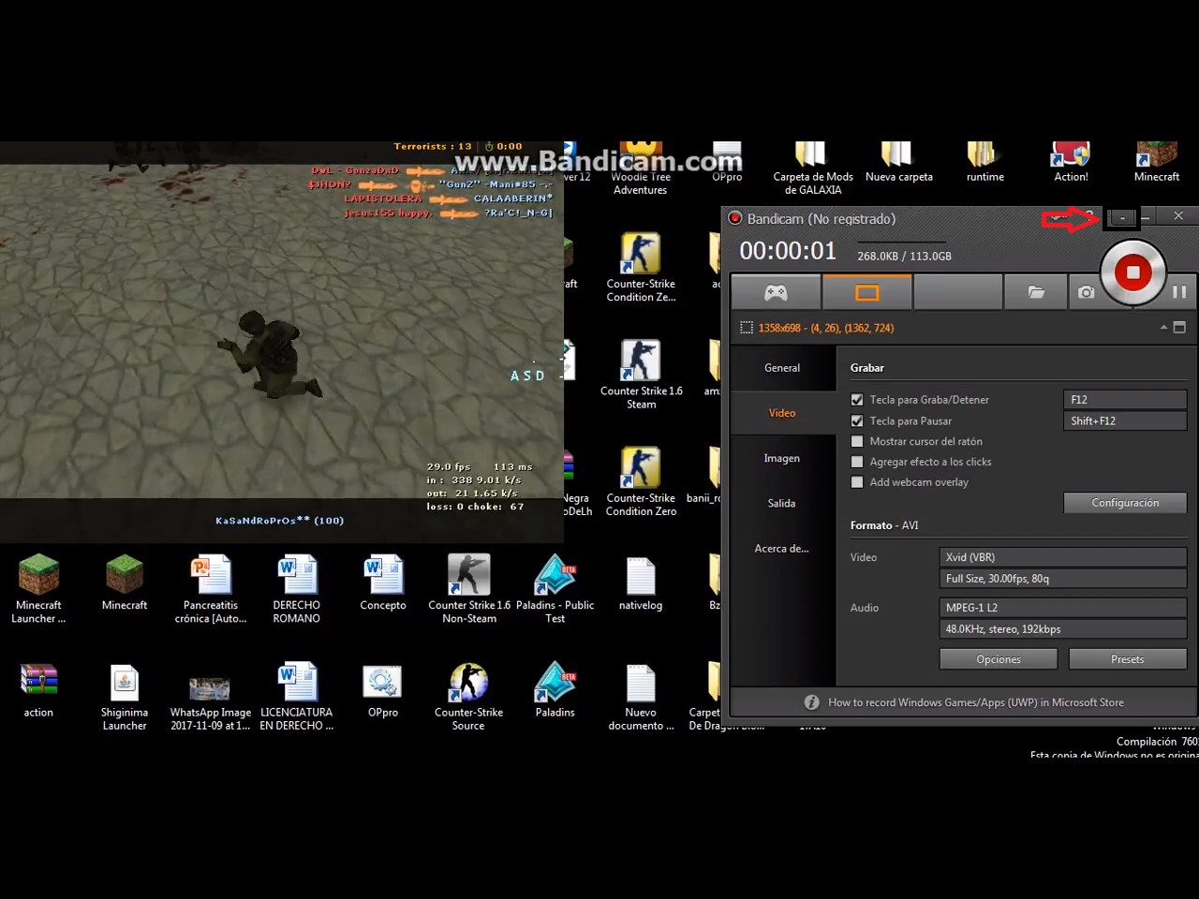Open the Video tab in Bandicam
The width and height of the screenshot is (1199, 899).
click(x=782, y=413)
